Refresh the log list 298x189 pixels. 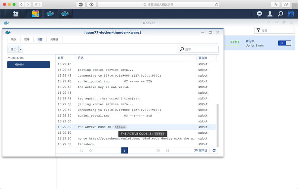click(x=214, y=151)
